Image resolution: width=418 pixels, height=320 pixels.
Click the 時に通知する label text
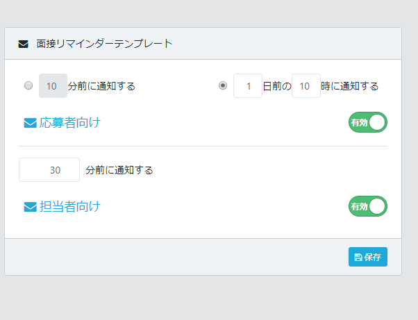point(350,86)
